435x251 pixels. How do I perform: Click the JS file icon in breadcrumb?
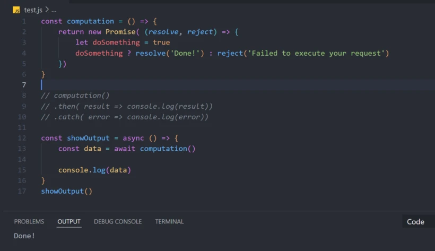tap(17, 10)
